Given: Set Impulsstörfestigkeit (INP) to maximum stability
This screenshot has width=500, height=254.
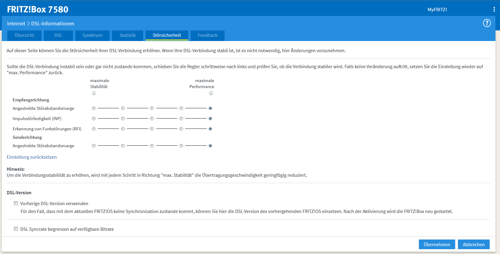Looking at the screenshot, I should (x=94, y=119).
